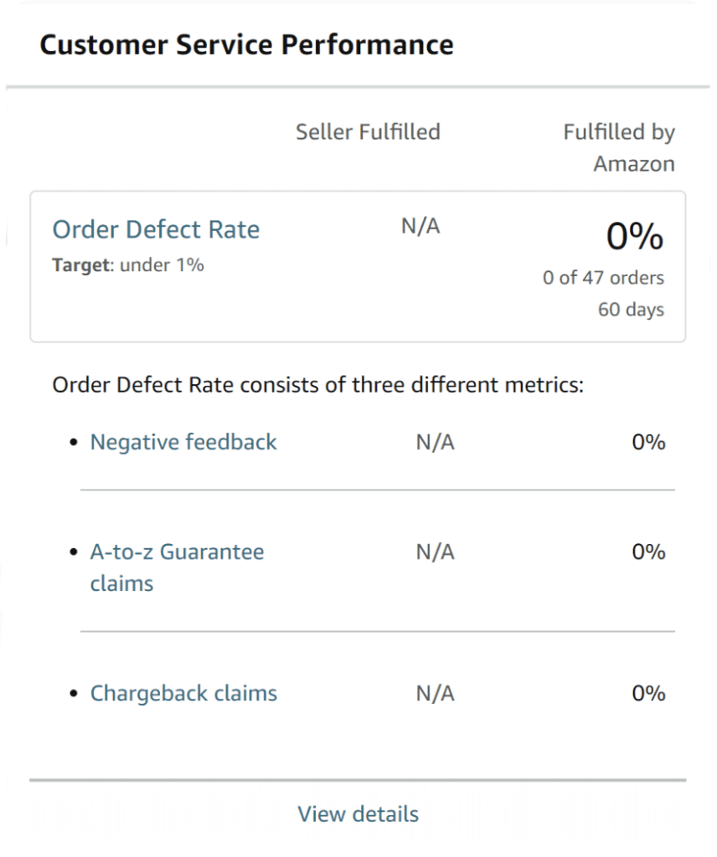The image size is (717, 857).
Task: Click the 'Target: under 1%' text
Action: pyautogui.click(x=128, y=265)
